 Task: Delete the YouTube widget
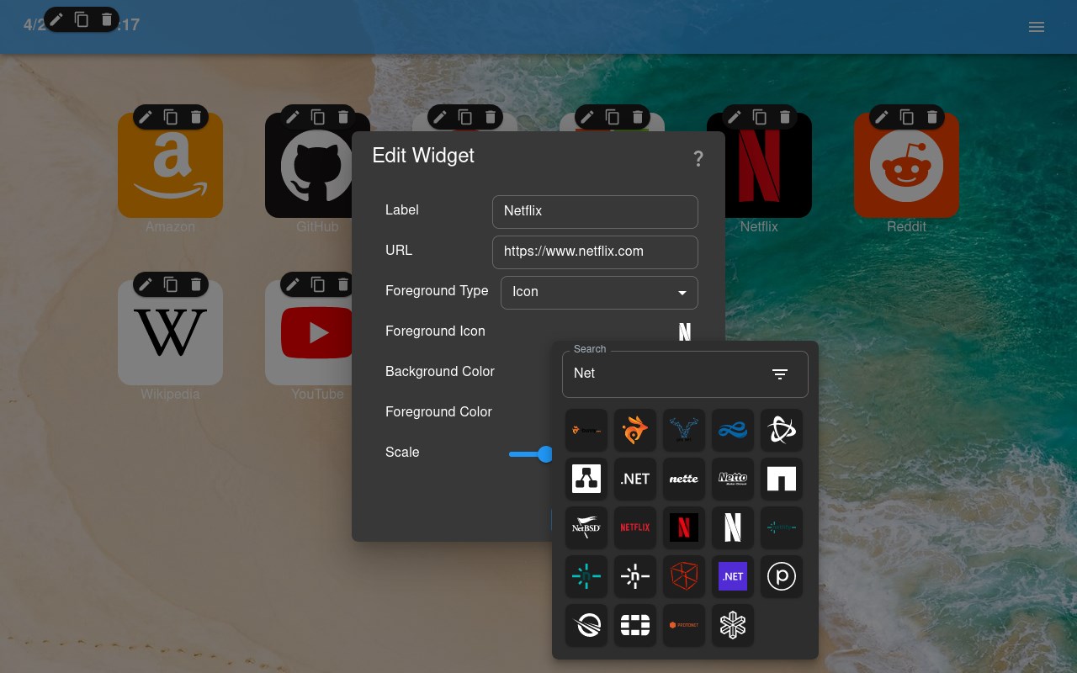343,284
